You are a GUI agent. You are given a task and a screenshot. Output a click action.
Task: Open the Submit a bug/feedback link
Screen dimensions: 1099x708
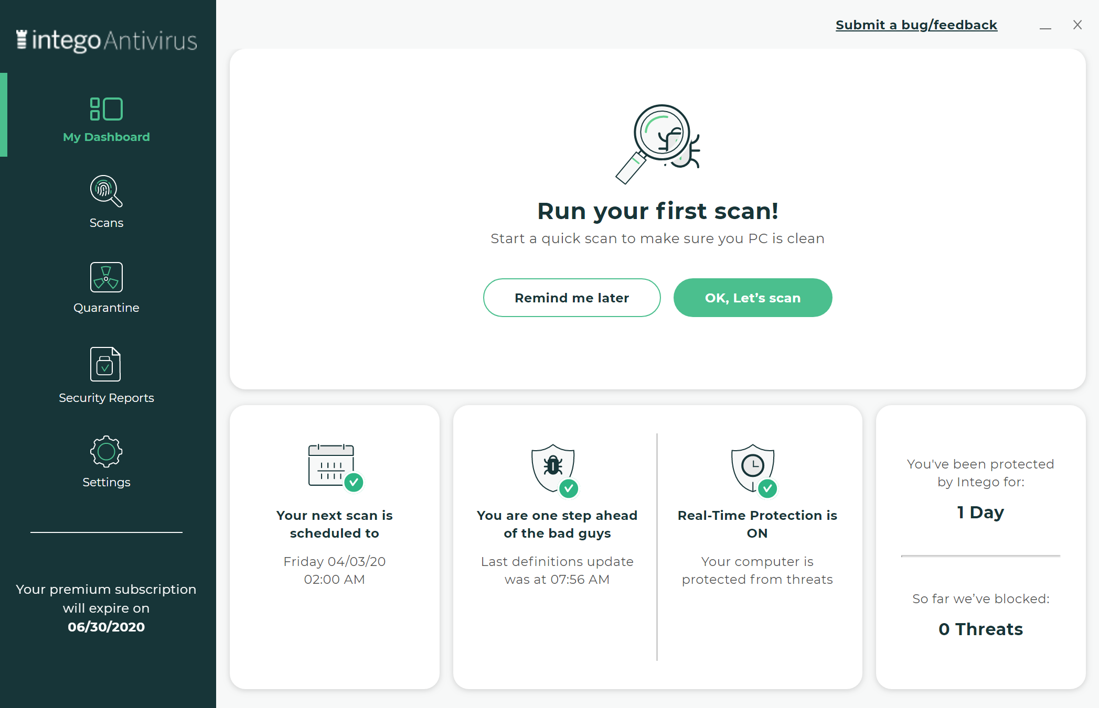click(916, 25)
